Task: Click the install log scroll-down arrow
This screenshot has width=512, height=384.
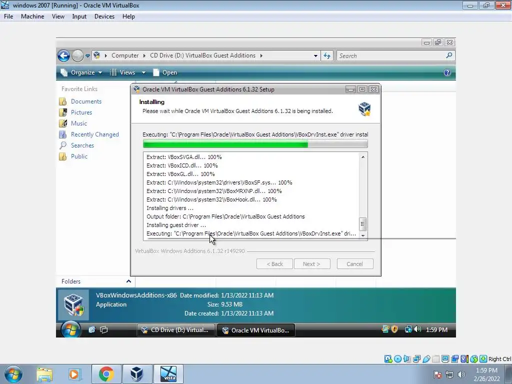Action: (363, 235)
